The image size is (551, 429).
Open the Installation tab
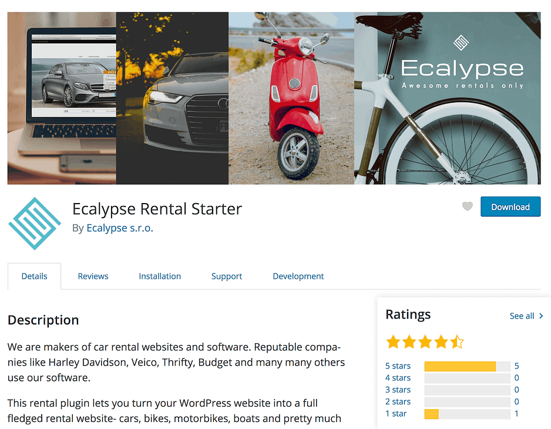(160, 276)
